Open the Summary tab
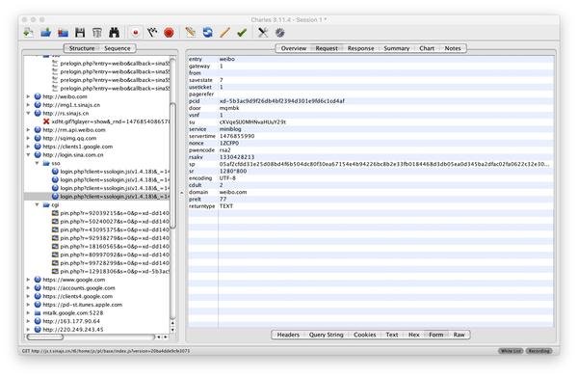578x377 pixels. [397, 48]
